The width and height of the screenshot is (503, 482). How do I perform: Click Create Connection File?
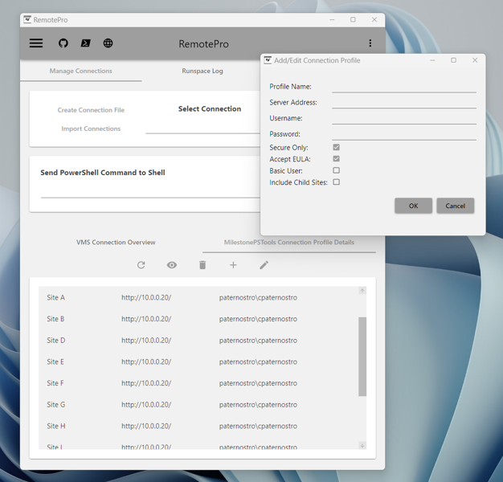point(91,110)
